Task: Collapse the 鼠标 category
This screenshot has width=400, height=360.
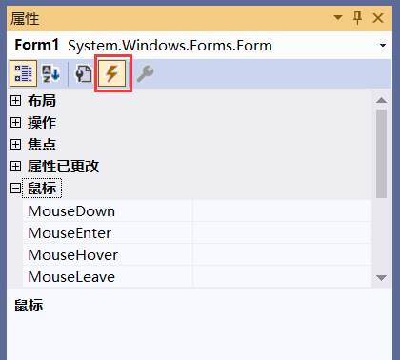Action: click(x=15, y=189)
